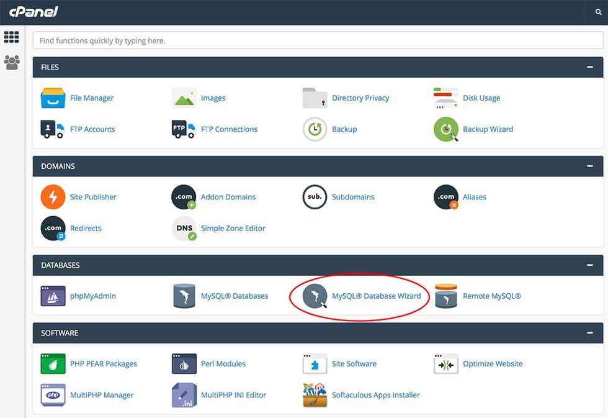
Task: Open the FTP Accounts truck icon
Action: (52, 129)
